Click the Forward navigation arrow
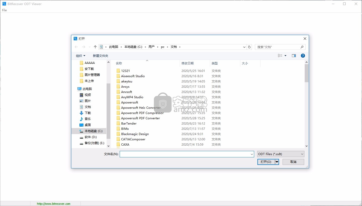Screen dimensions: 362x206 click(84, 47)
